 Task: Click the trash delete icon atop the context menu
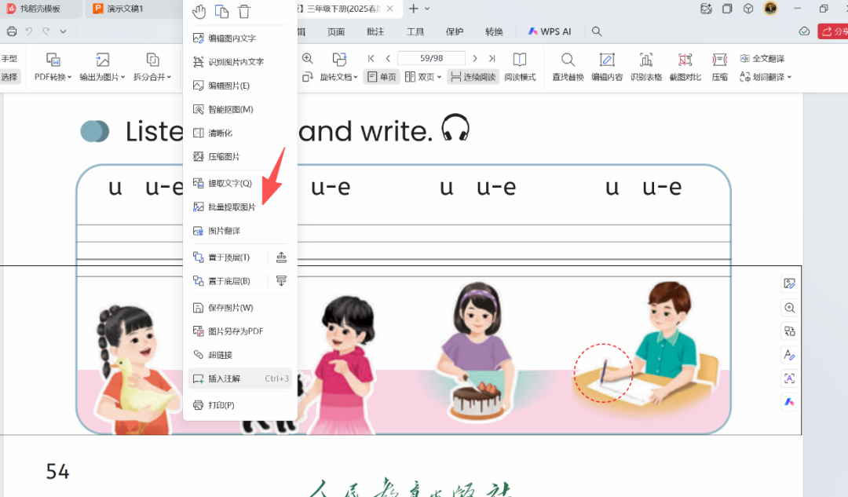(x=245, y=11)
